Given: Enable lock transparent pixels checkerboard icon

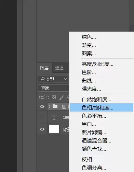Looking at the screenshot, I should click(x=54, y=98).
